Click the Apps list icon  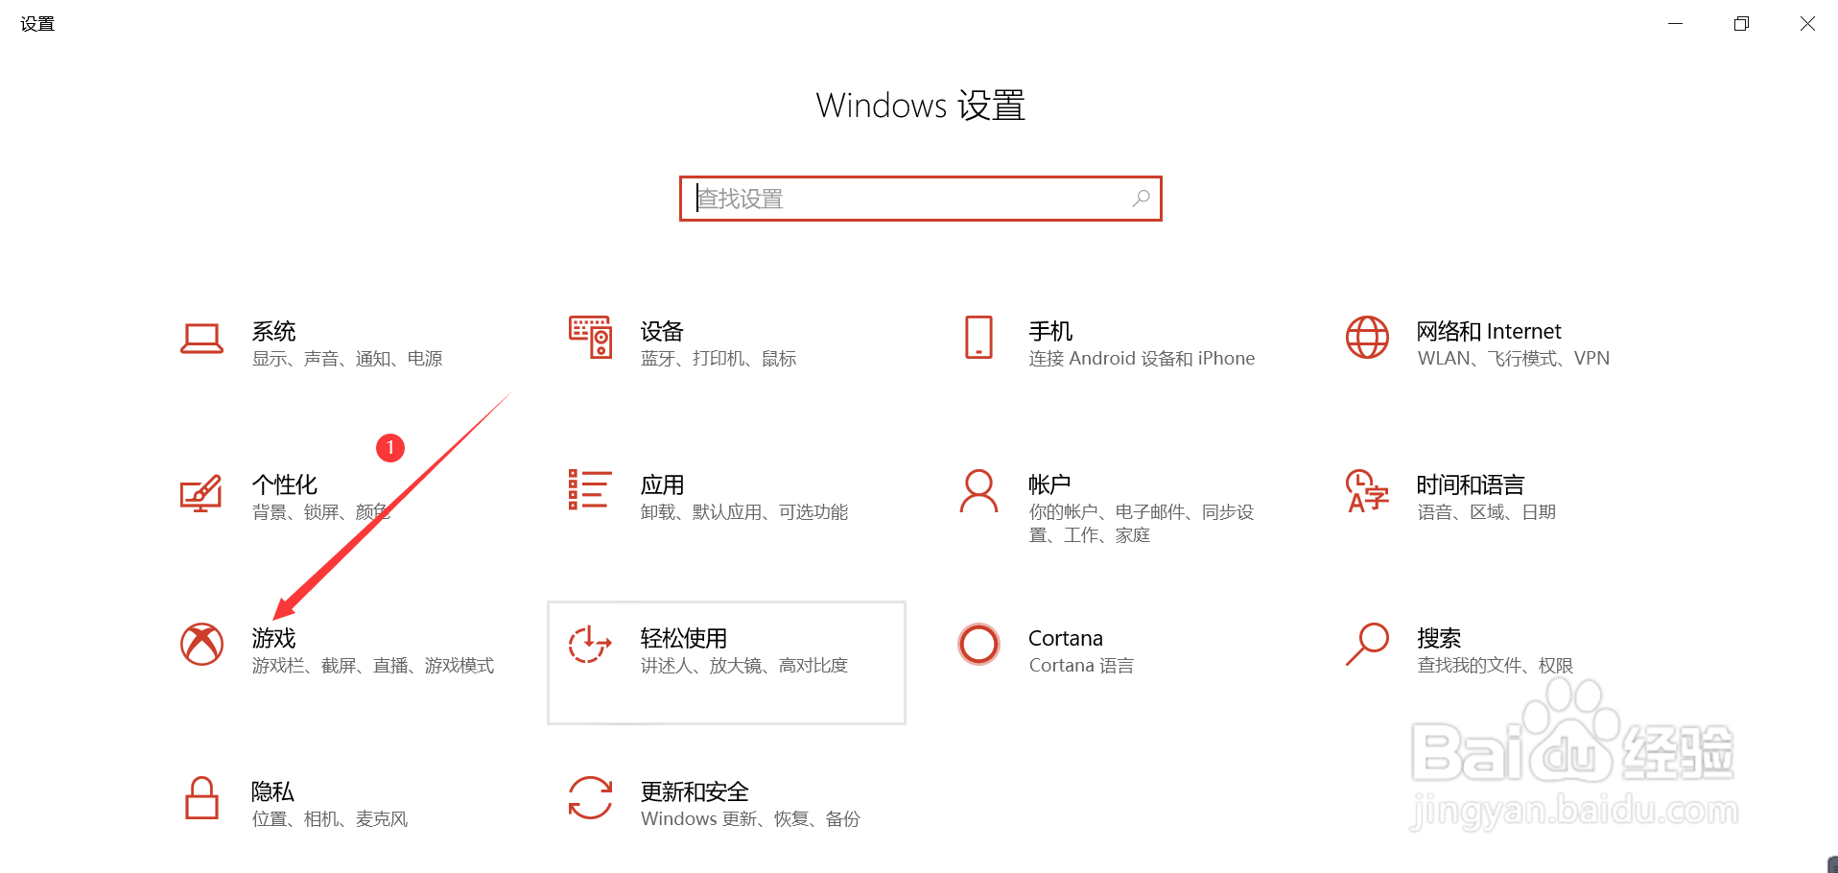[x=590, y=489]
